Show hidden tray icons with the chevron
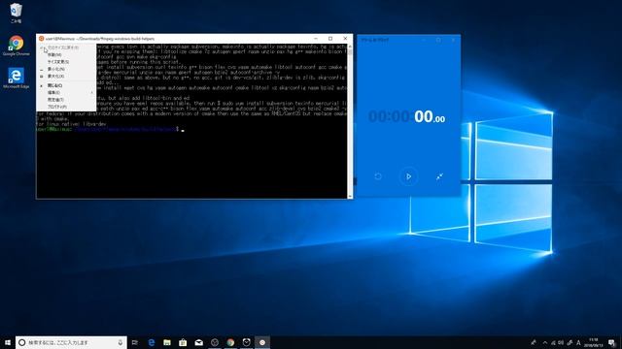The height and width of the screenshot is (349, 622). pyautogui.click(x=545, y=342)
